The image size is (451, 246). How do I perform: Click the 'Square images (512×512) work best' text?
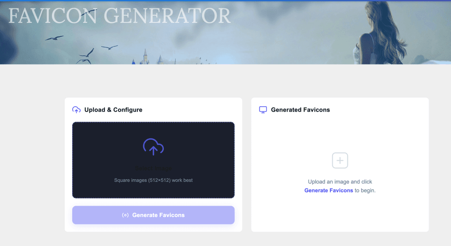[153, 180]
